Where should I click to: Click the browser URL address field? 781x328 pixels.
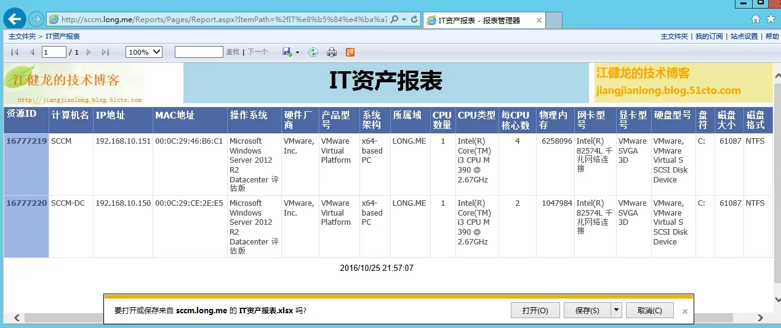pyautogui.click(x=225, y=20)
